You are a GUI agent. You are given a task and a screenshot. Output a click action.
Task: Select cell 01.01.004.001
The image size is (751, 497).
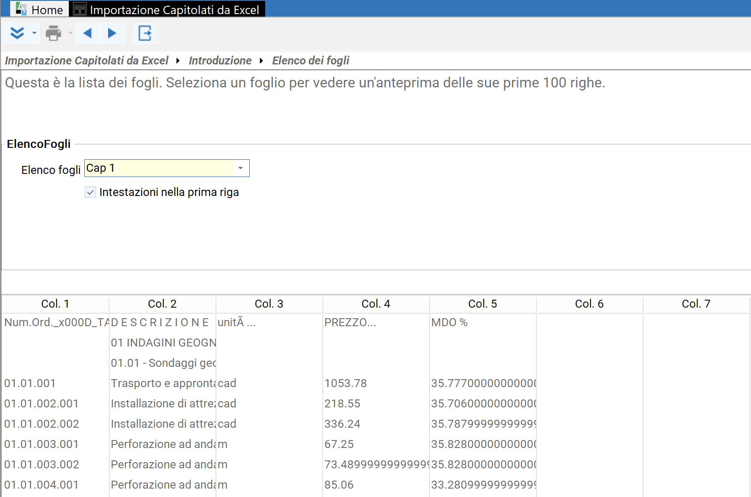pos(56,485)
